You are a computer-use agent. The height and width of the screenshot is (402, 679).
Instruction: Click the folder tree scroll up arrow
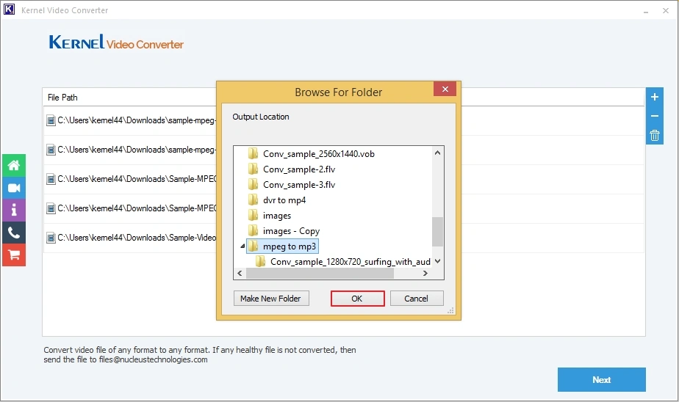[437, 153]
